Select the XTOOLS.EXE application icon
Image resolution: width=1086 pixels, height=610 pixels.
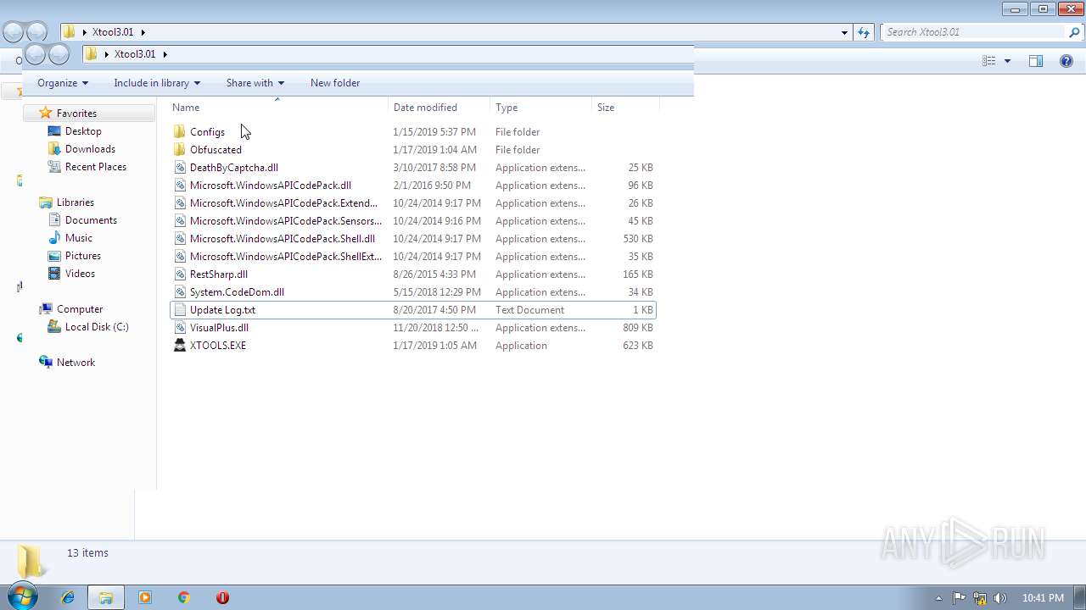pyautogui.click(x=179, y=346)
